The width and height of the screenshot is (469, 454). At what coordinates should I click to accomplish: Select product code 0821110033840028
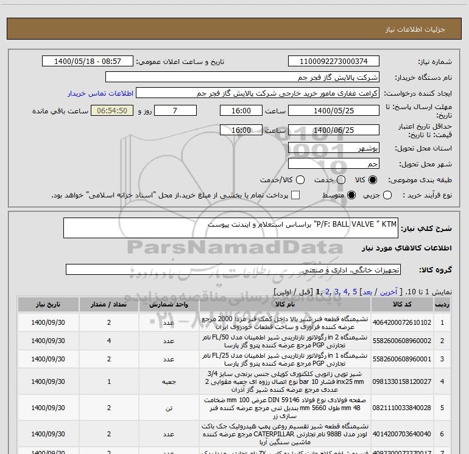402,408
